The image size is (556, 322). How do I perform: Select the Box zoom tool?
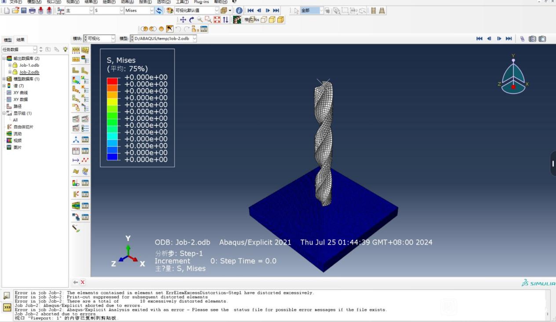point(208,20)
